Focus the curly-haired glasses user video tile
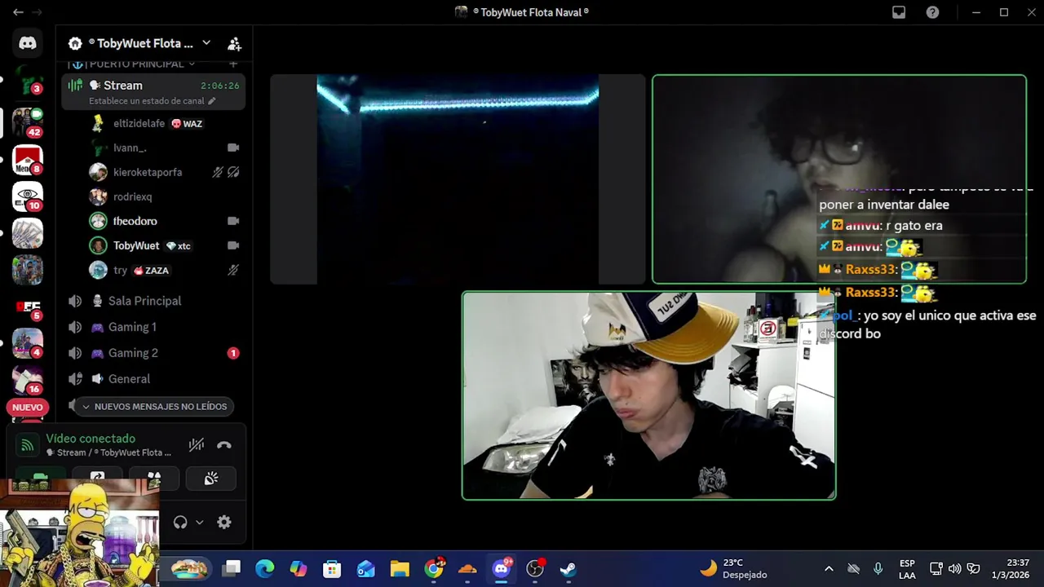Viewport: 1044px width, 587px height. 839,179
